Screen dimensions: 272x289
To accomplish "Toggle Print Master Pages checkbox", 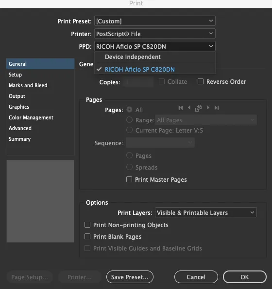I will 129,179.
